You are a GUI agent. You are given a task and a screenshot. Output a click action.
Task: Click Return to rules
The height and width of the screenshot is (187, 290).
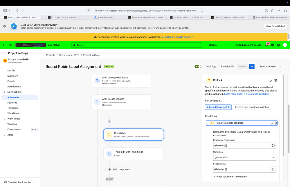click(x=267, y=66)
